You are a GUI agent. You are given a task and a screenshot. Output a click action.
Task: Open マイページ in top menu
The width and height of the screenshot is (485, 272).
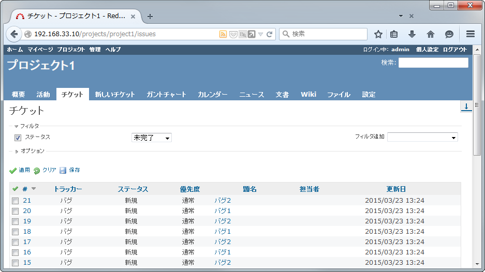[x=40, y=50]
